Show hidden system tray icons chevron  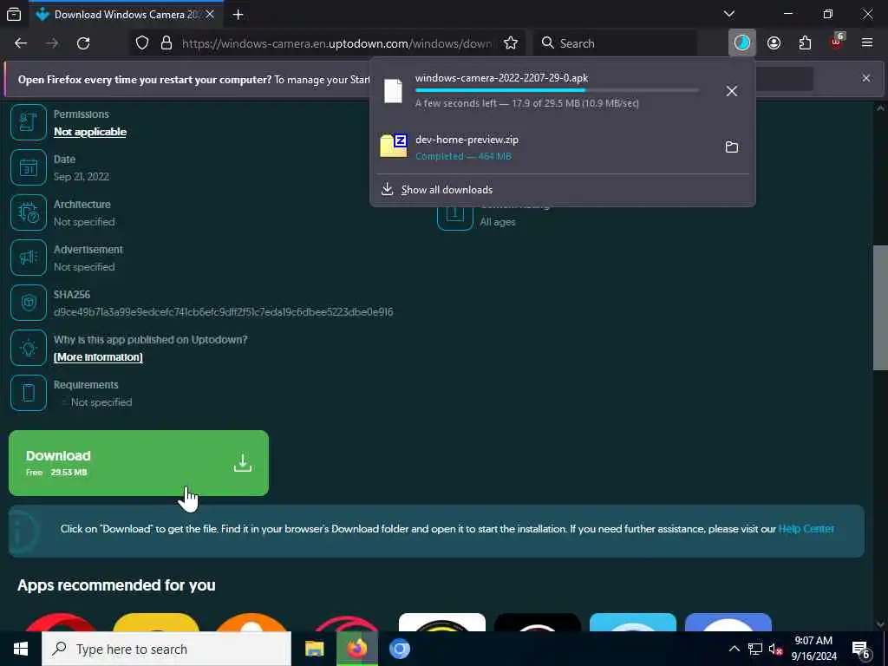point(734,649)
